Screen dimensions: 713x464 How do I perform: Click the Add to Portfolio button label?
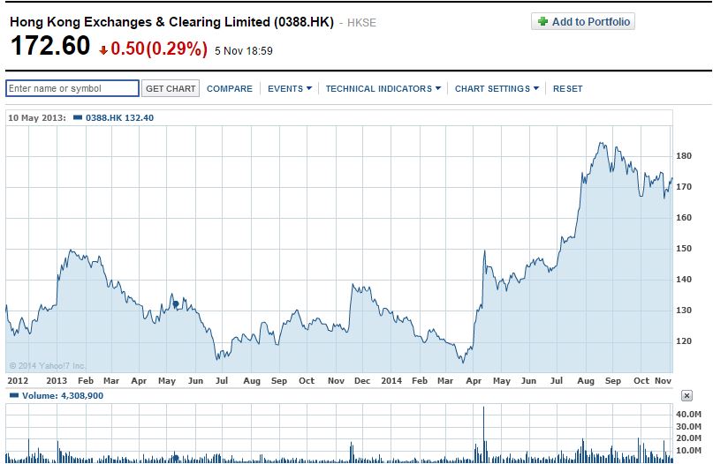point(591,21)
